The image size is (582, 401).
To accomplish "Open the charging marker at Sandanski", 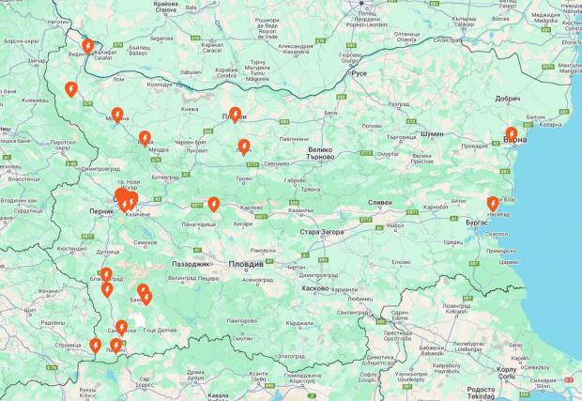I will coord(122,328).
